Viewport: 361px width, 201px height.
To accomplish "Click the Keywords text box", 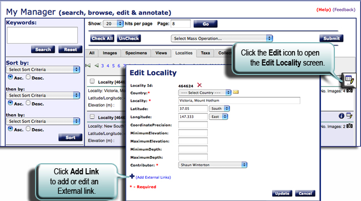I will [42, 35].
